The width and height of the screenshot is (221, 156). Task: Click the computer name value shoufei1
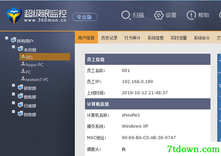point(131,115)
